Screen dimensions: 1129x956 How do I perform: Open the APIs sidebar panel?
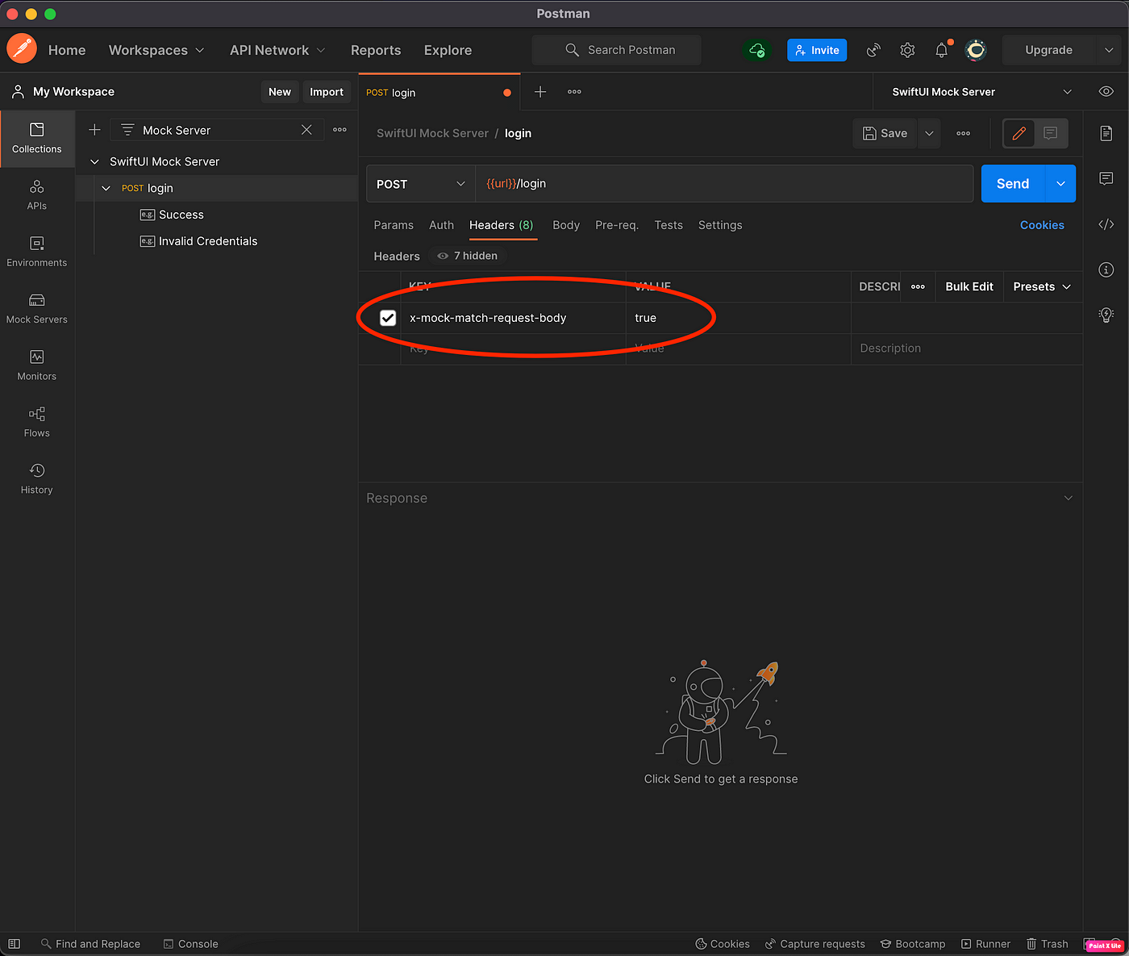37,195
